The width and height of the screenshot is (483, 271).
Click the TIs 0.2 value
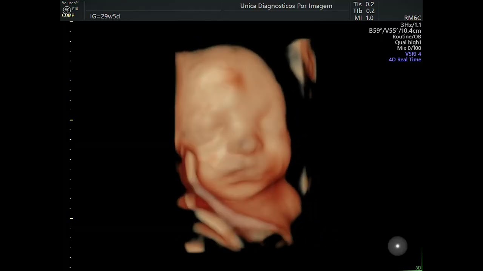click(364, 5)
